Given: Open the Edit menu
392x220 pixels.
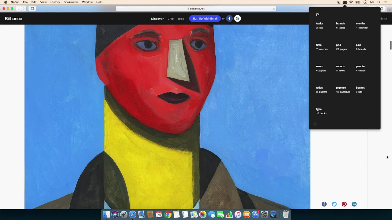Looking at the screenshot, I should (x=34, y=2).
